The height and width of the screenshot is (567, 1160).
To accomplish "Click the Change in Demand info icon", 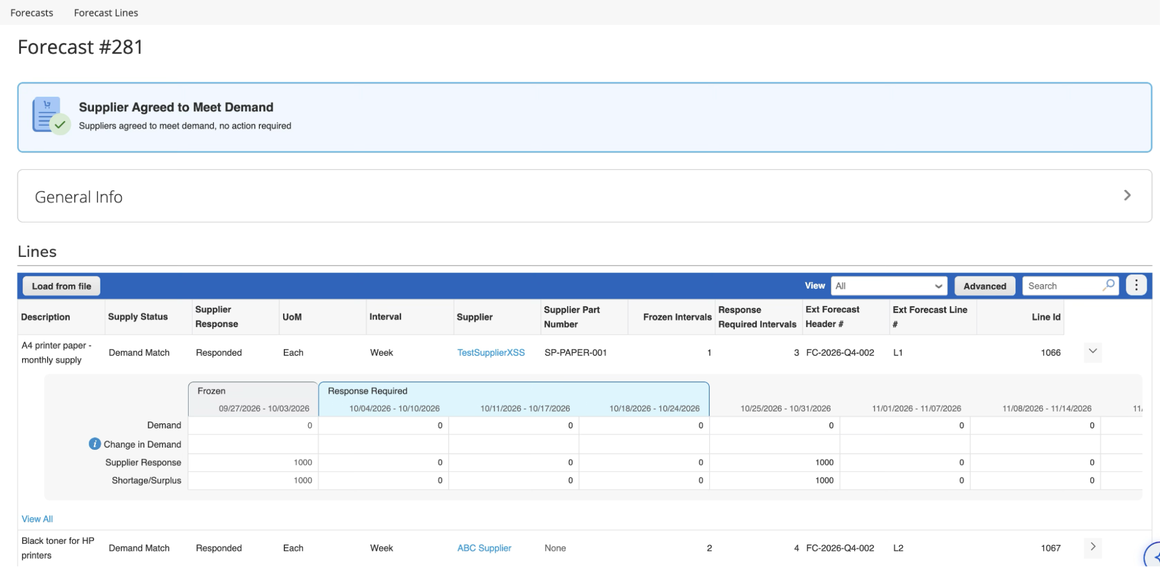I will point(95,444).
